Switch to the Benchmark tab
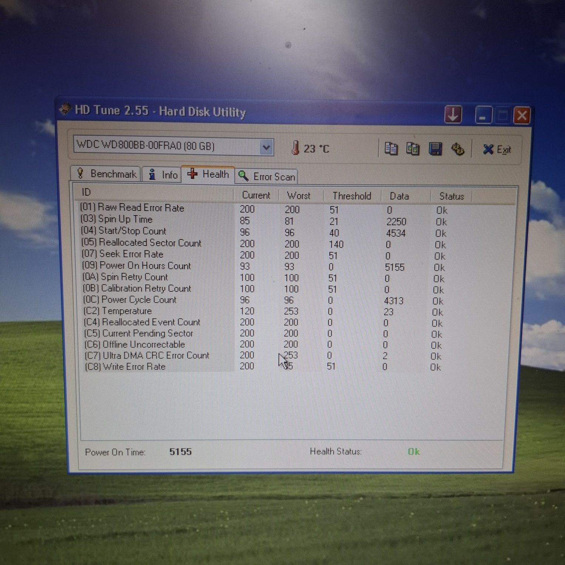The height and width of the screenshot is (565, 565). pos(106,174)
